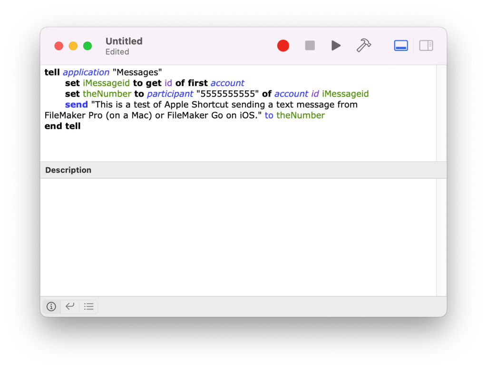Screen dimensions: 487x370
Task: Click the Untitled document title
Action: 124,41
